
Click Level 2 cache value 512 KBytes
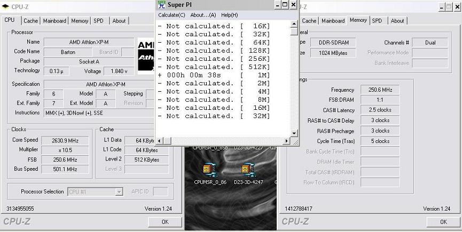point(147,159)
